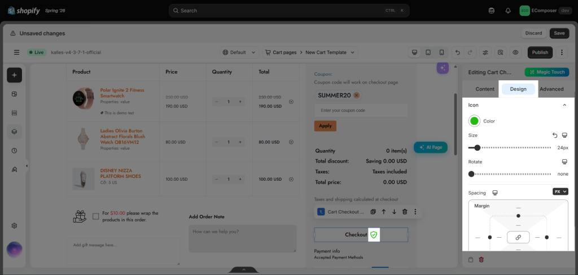Screen dimensions: 578x275
Task: Duplicate the Cart Checkout element
Action: (x=373, y=212)
